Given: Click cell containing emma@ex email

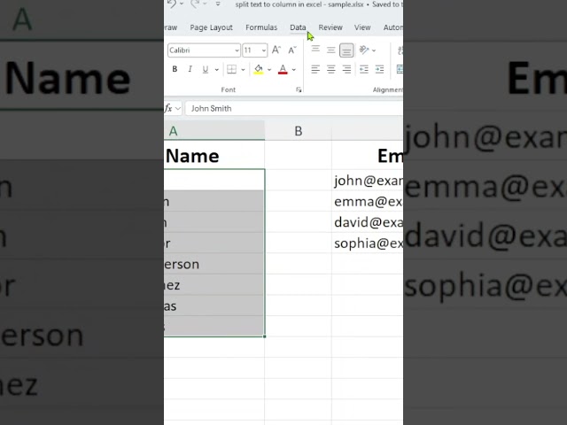Looking at the screenshot, I should click(x=368, y=201).
